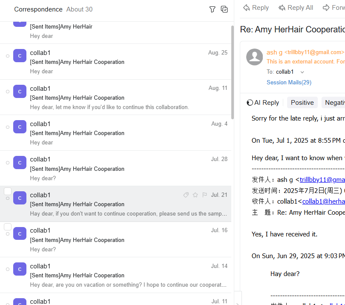Screen dimensions: 345x305
Task: Star the Jul. 21 email
Action: [x=195, y=195]
